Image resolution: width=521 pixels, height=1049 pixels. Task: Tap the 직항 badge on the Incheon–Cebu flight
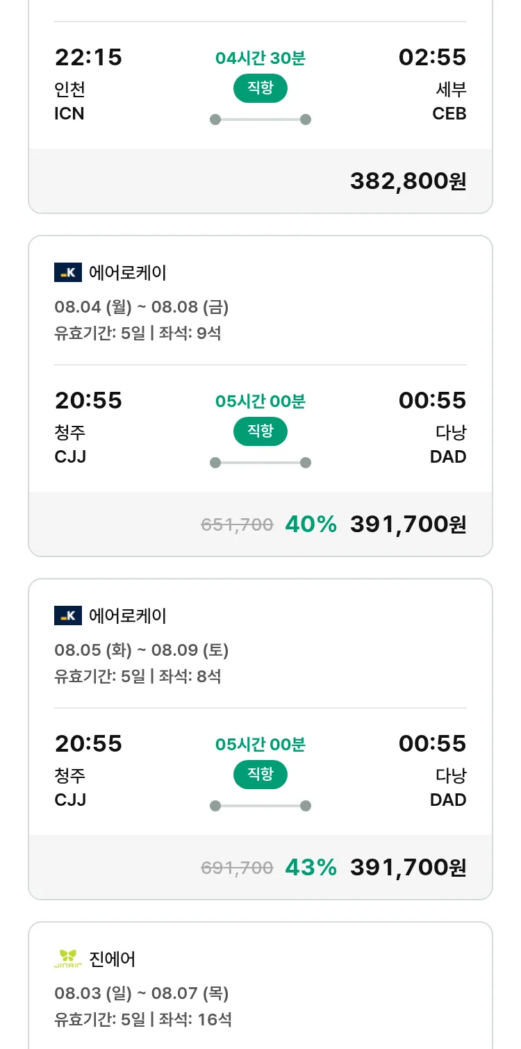pyautogui.click(x=260, y=88)
